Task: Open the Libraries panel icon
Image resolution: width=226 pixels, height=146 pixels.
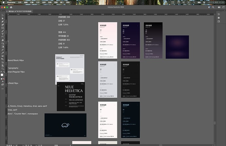Action: (x=219, y=22)
